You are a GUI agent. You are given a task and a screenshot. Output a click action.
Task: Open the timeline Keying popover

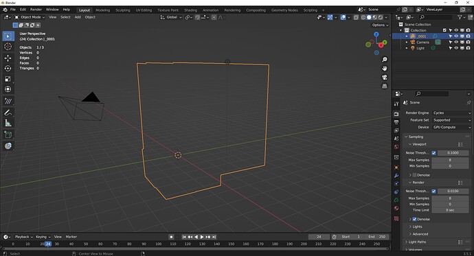pyautogui.click(x=43, y=237)
